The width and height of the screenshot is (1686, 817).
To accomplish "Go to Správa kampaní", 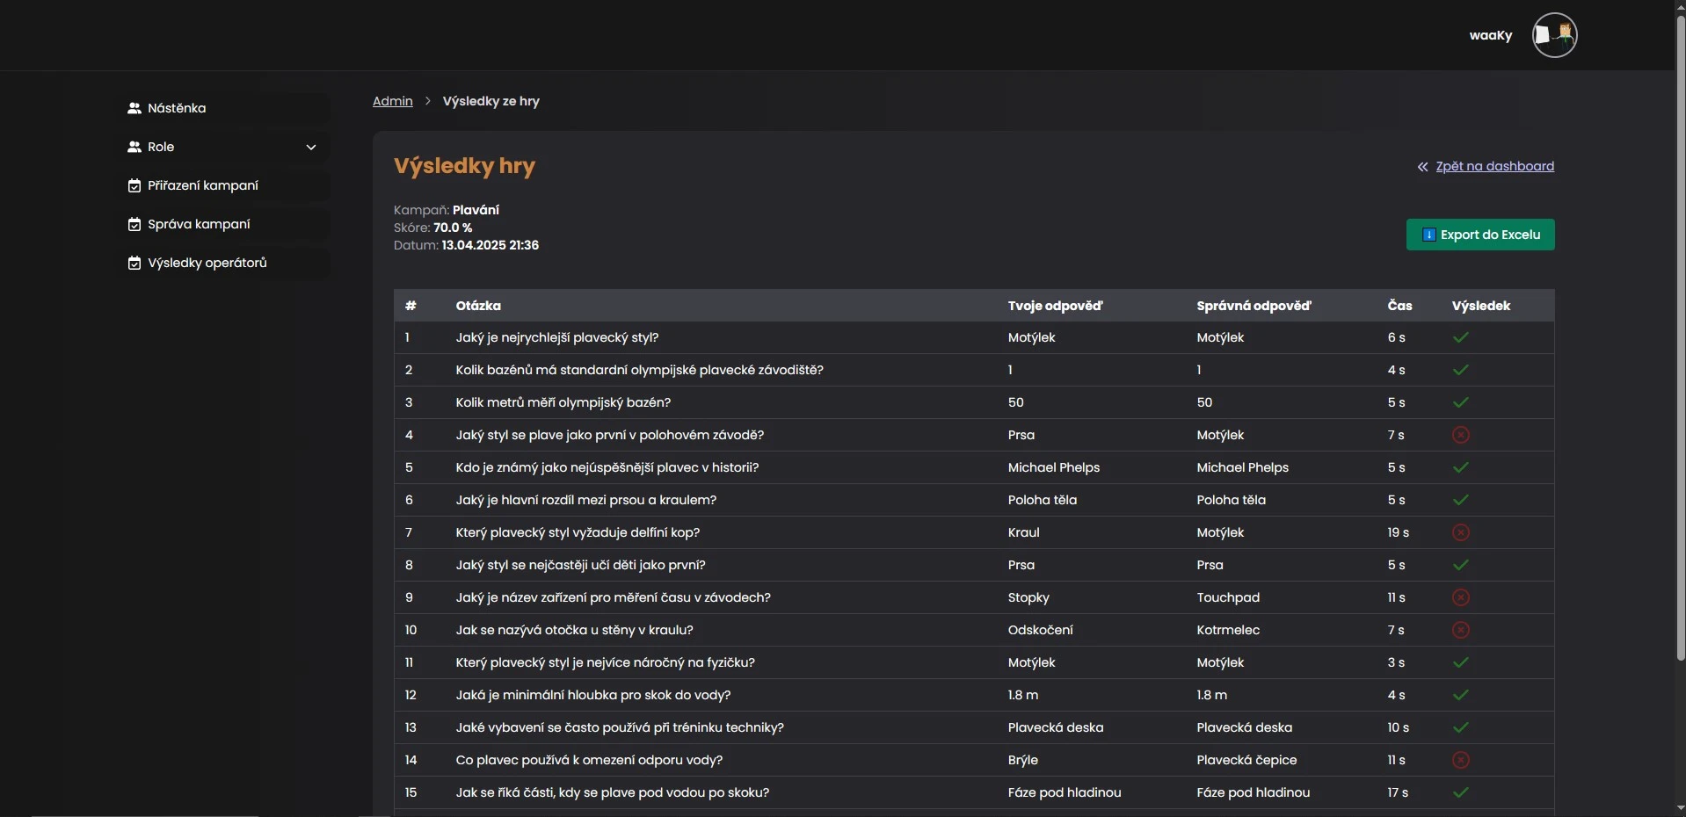I will [224, 224].
